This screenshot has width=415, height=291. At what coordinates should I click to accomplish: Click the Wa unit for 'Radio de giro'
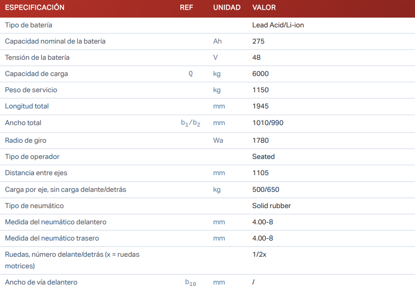click(x=218, y=140)
